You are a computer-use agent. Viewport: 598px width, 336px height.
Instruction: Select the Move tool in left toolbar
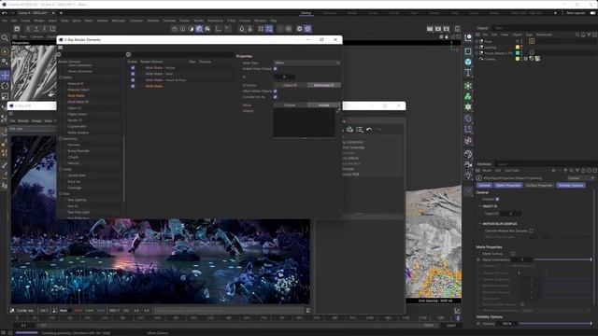(x=5, y=75)
